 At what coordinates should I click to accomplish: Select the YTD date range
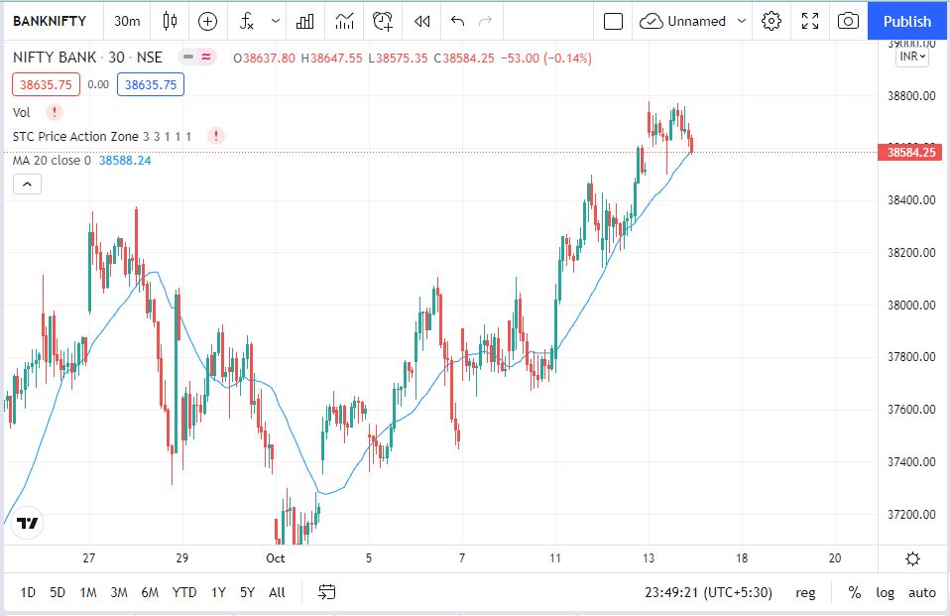pyautogui.click(x=183, y=592)
